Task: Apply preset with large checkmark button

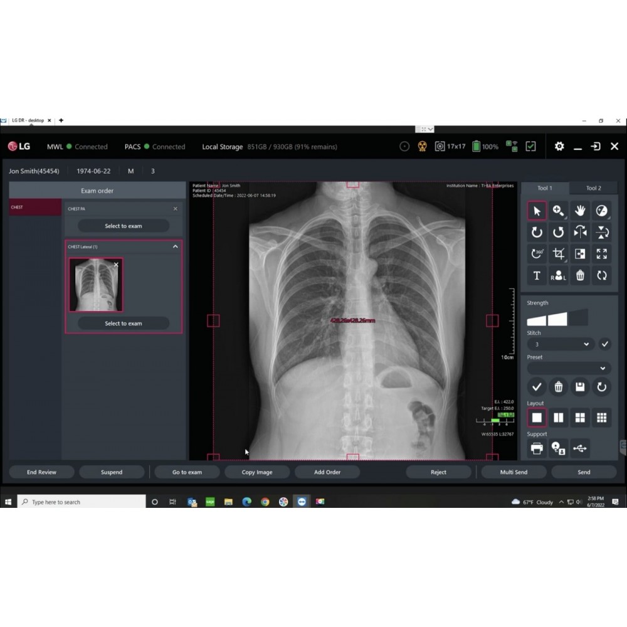Action: point(537,387)
